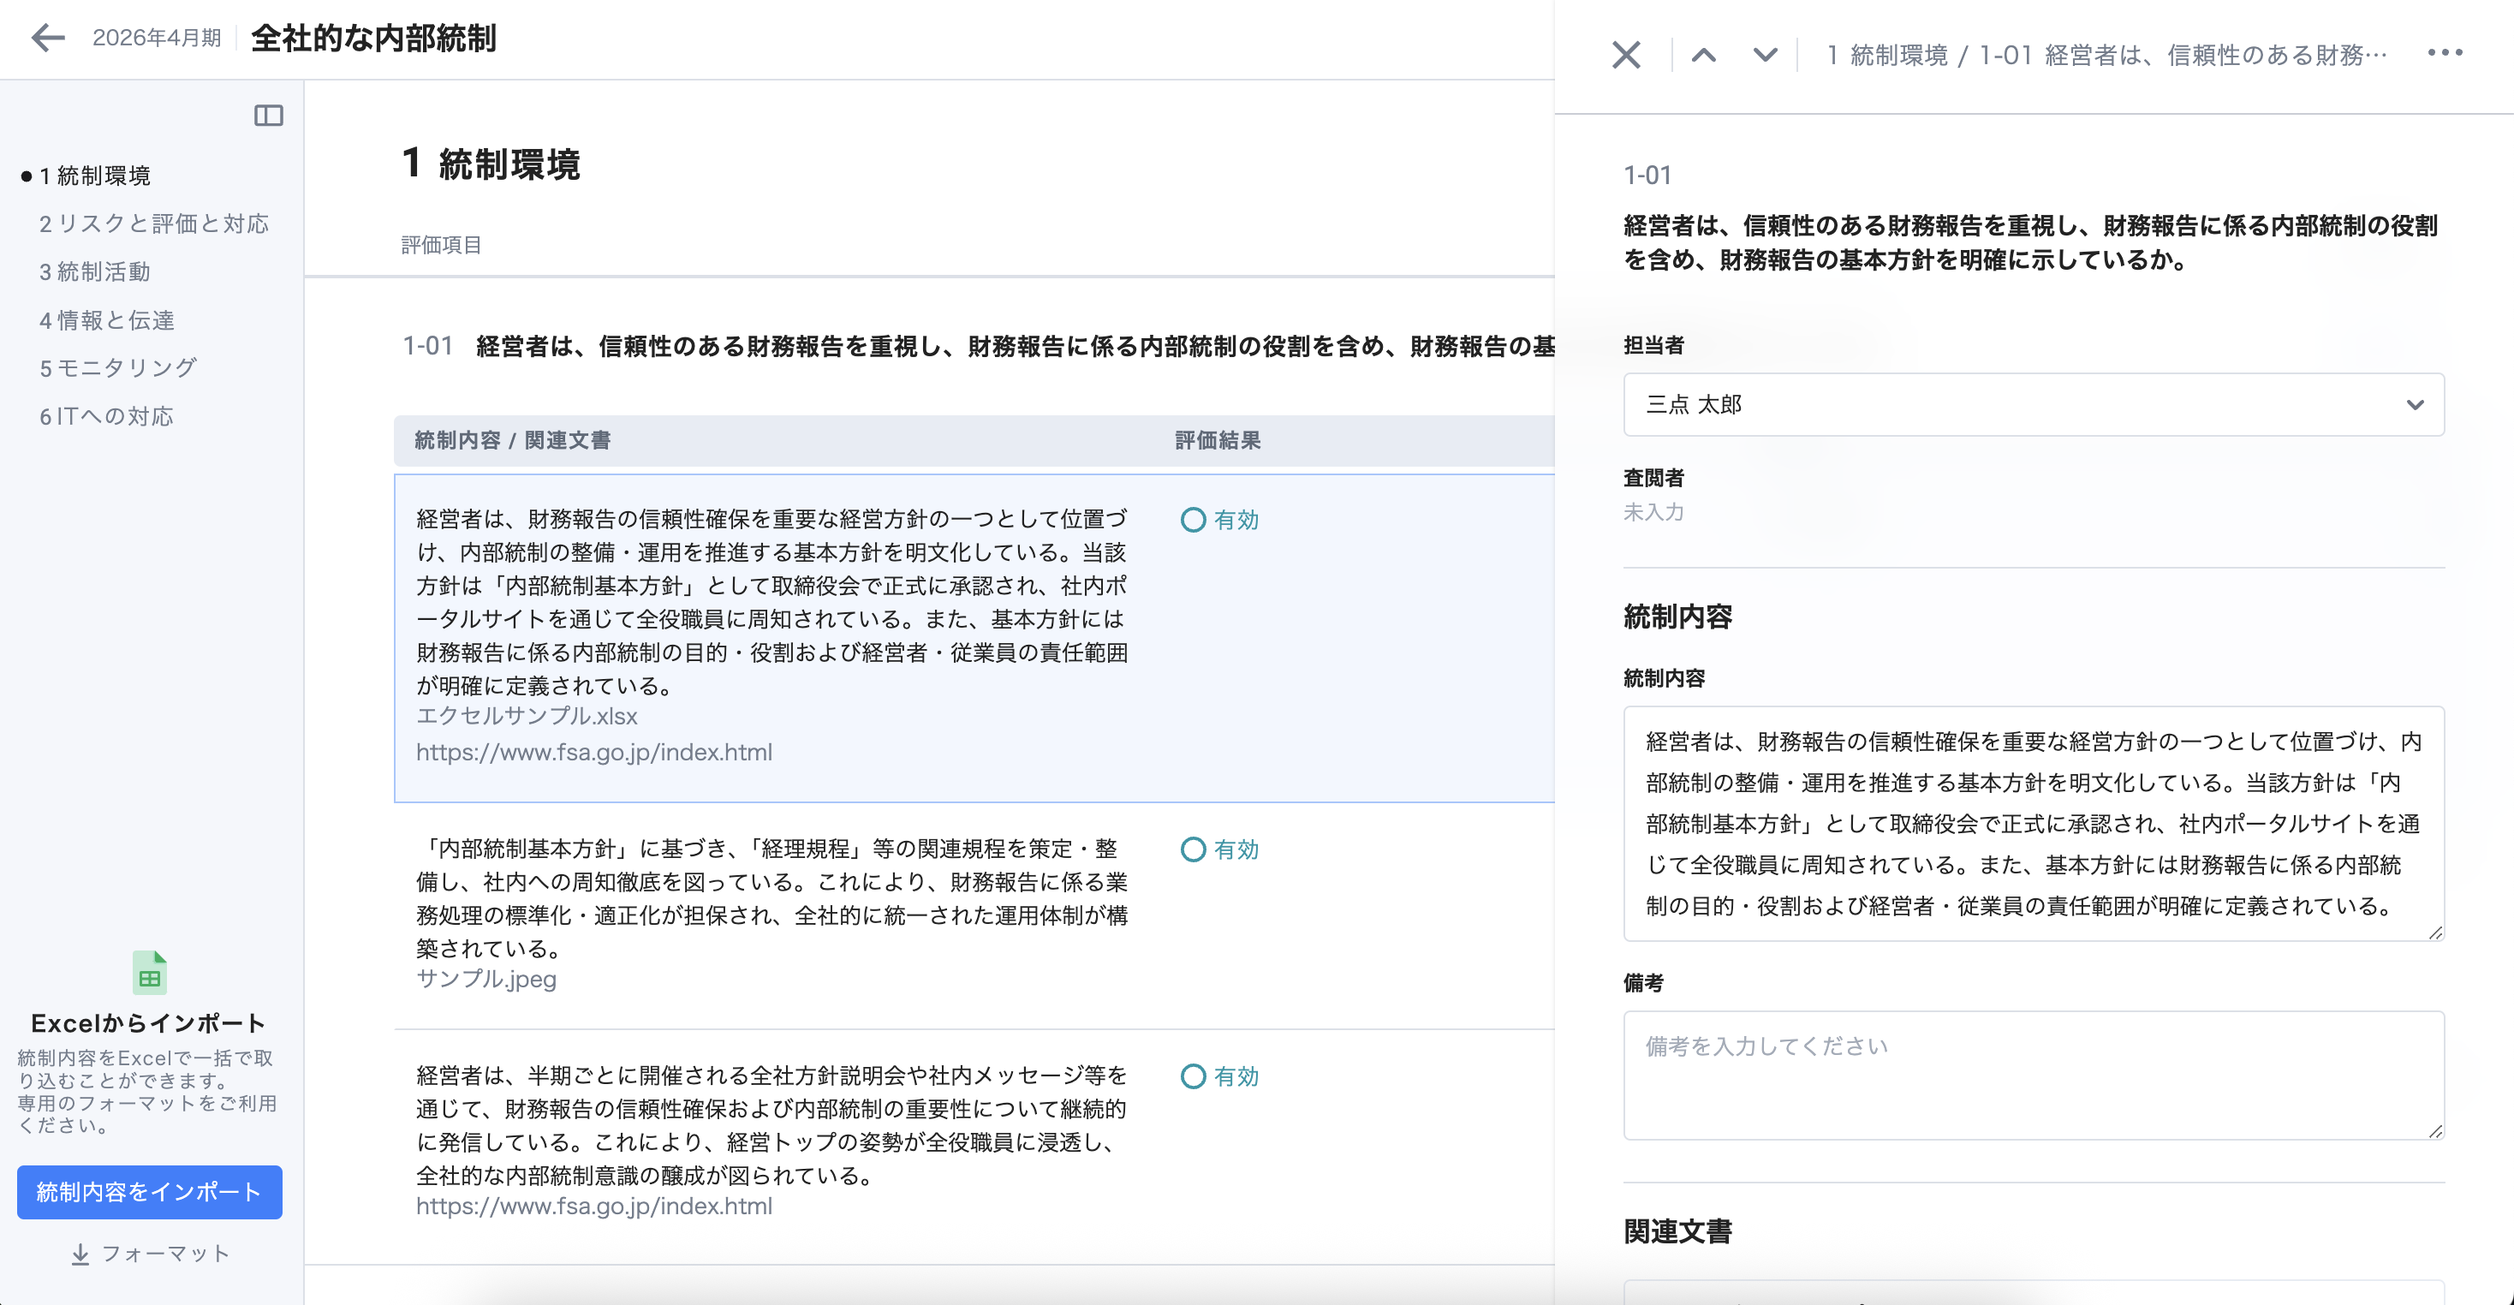
Task: Click 有効 status of 経理規程 row
Action: [1220, 850]
